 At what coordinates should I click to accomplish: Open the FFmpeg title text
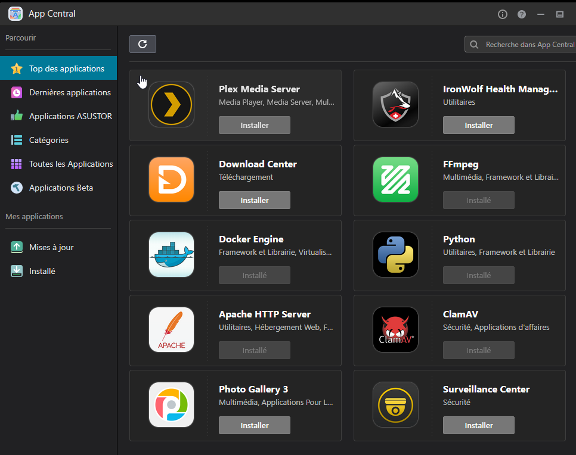(461, 164)
